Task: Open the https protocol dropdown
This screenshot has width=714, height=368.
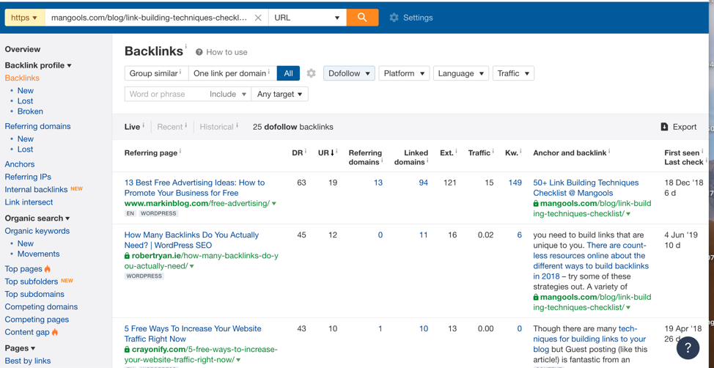Action: [x=25, y=18]
